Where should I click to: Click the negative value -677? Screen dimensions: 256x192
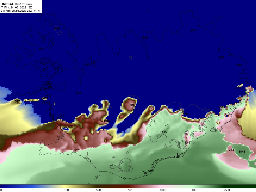click(x=193, y=30)
